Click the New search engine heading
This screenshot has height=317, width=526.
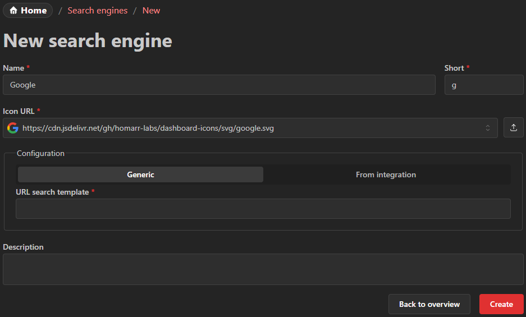[88, 41]
